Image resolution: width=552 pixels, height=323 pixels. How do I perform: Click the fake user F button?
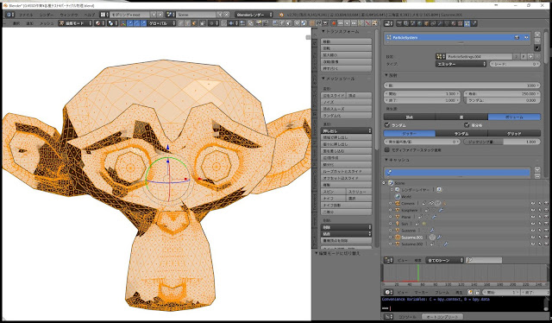pyautogui.click(x=524, y=57)
